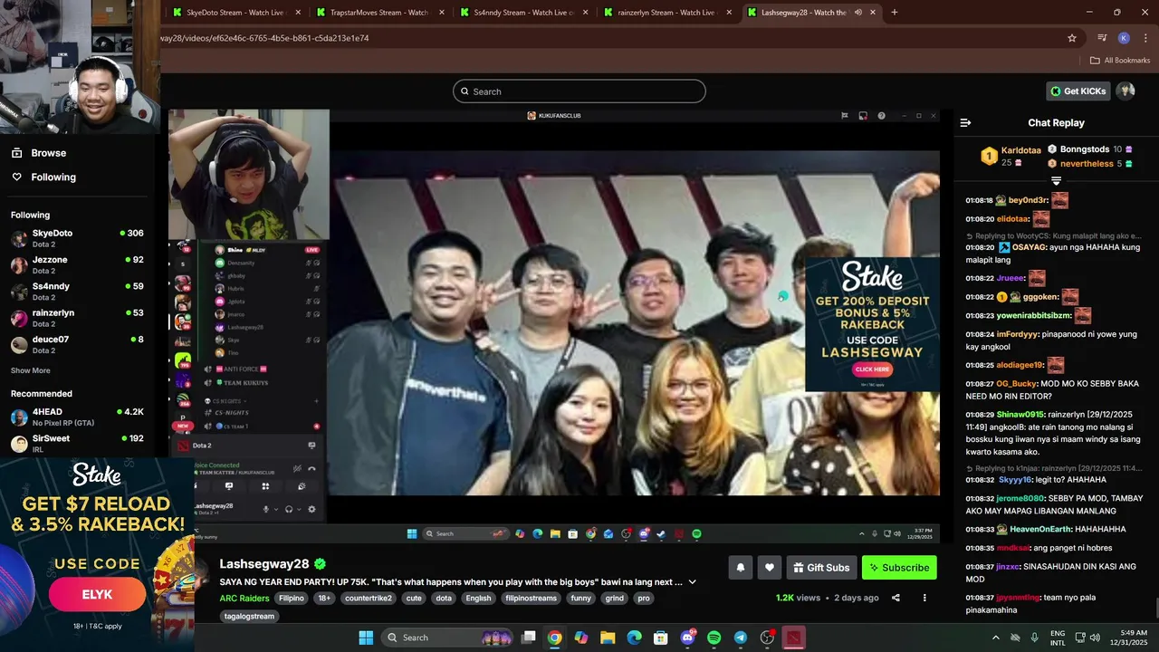Open Telegram on the taskbar
The height and width of the screenshot is (652, 1159).
pos(741,638)
